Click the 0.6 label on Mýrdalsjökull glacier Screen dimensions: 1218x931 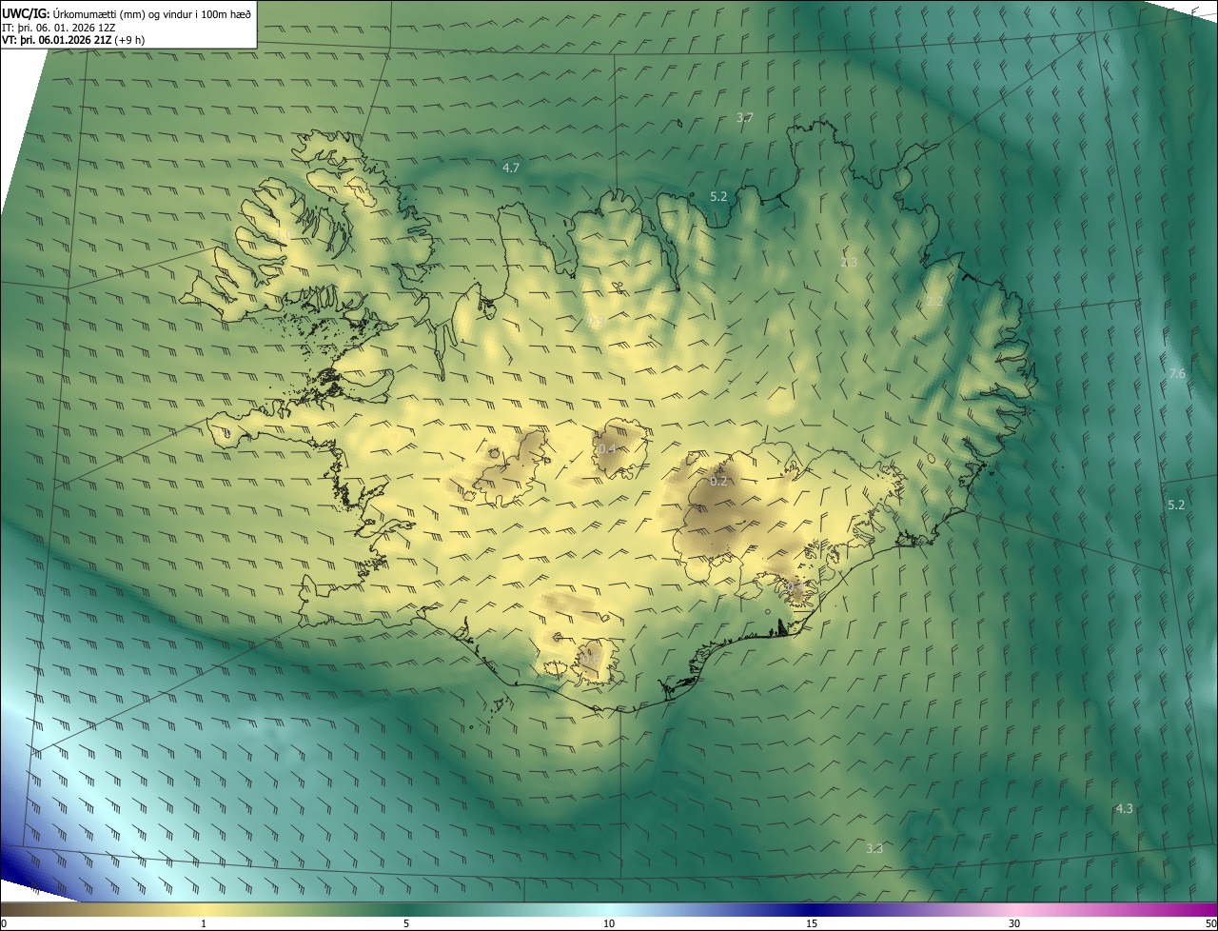click(590, 658)
